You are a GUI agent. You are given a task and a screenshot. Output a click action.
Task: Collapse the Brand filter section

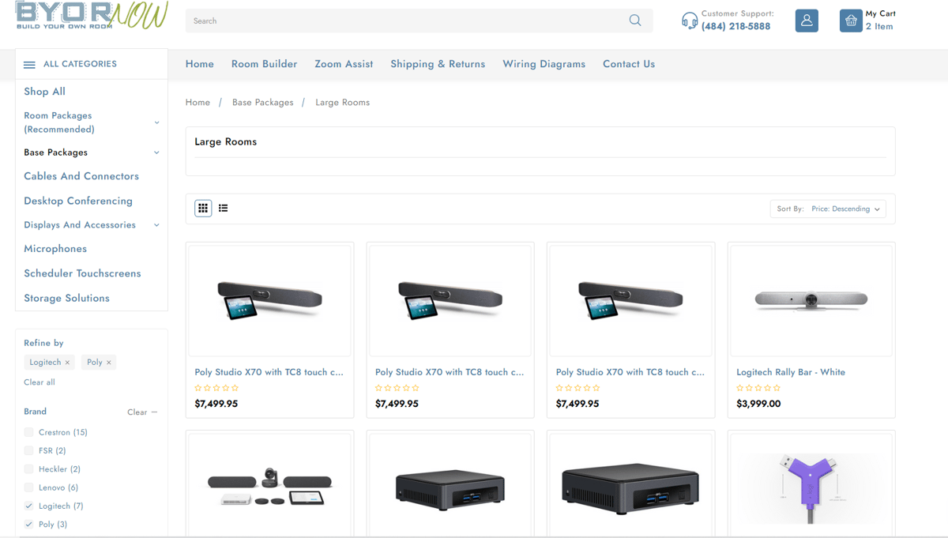click(154, 412)
